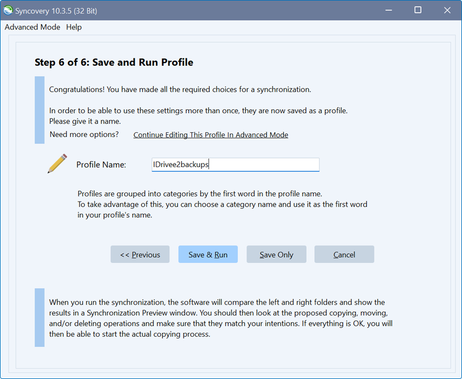
Task: Click the pencil icon beside Profile Name
Action: pos(57,164)
